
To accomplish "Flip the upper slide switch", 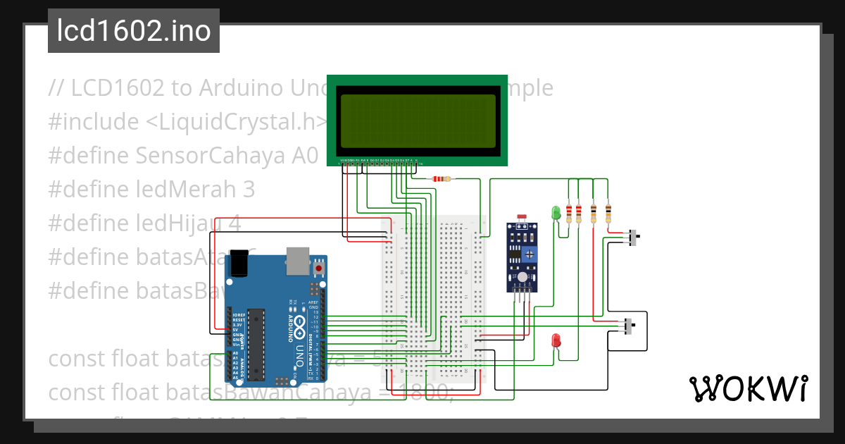I will [x=633, y=236].
